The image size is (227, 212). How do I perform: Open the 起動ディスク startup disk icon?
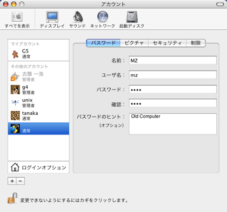click(132, 20)
